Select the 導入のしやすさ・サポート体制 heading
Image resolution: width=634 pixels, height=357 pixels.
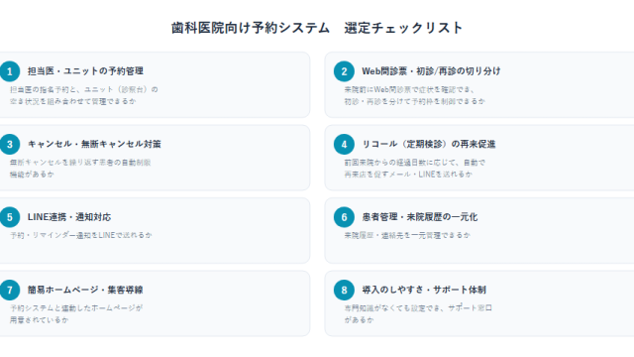click(x=424, y=290)
